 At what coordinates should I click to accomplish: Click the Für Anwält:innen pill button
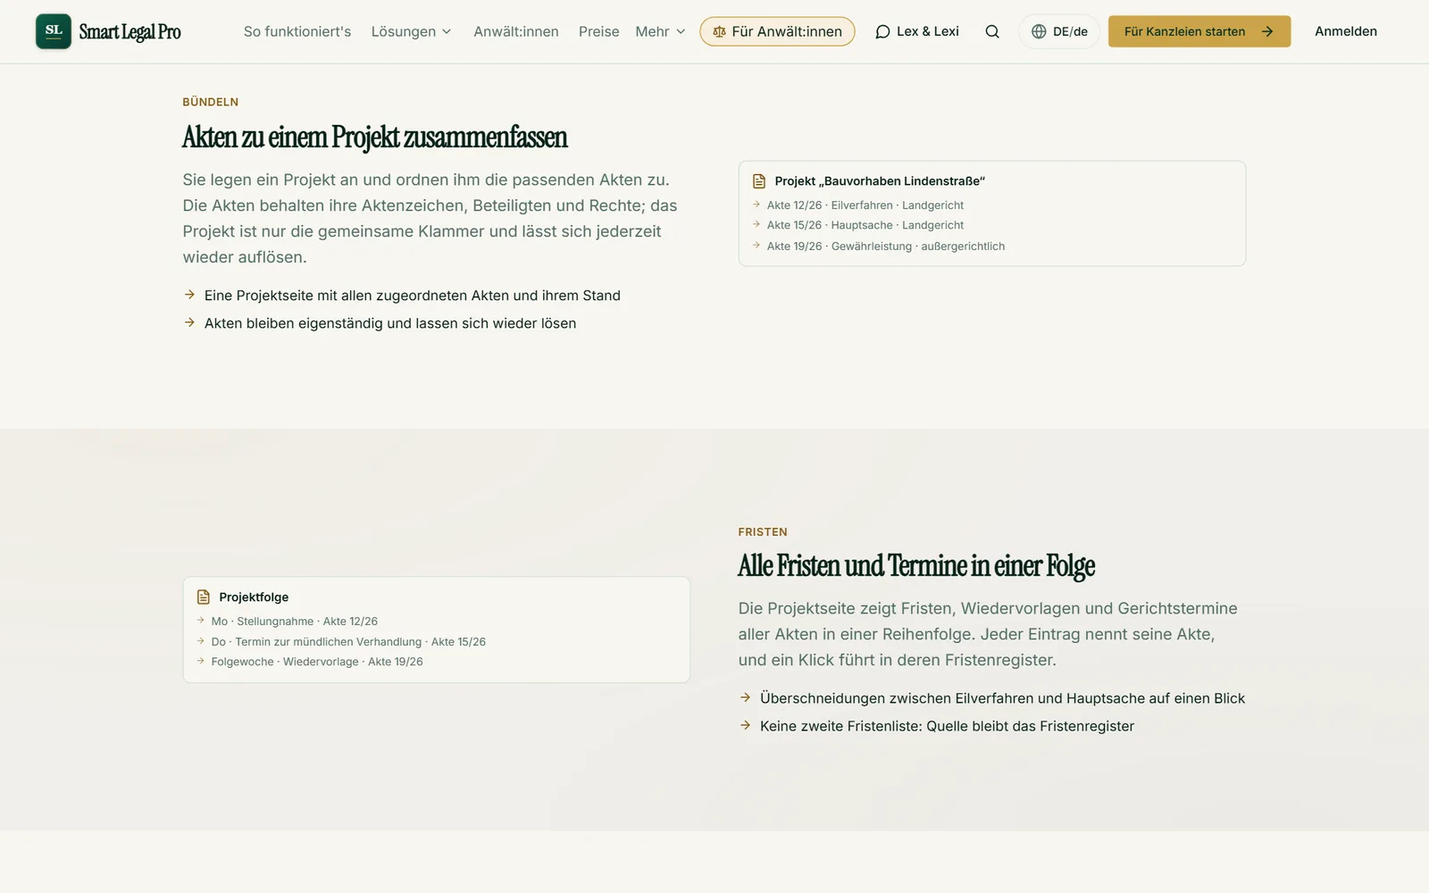pos(777,31)
